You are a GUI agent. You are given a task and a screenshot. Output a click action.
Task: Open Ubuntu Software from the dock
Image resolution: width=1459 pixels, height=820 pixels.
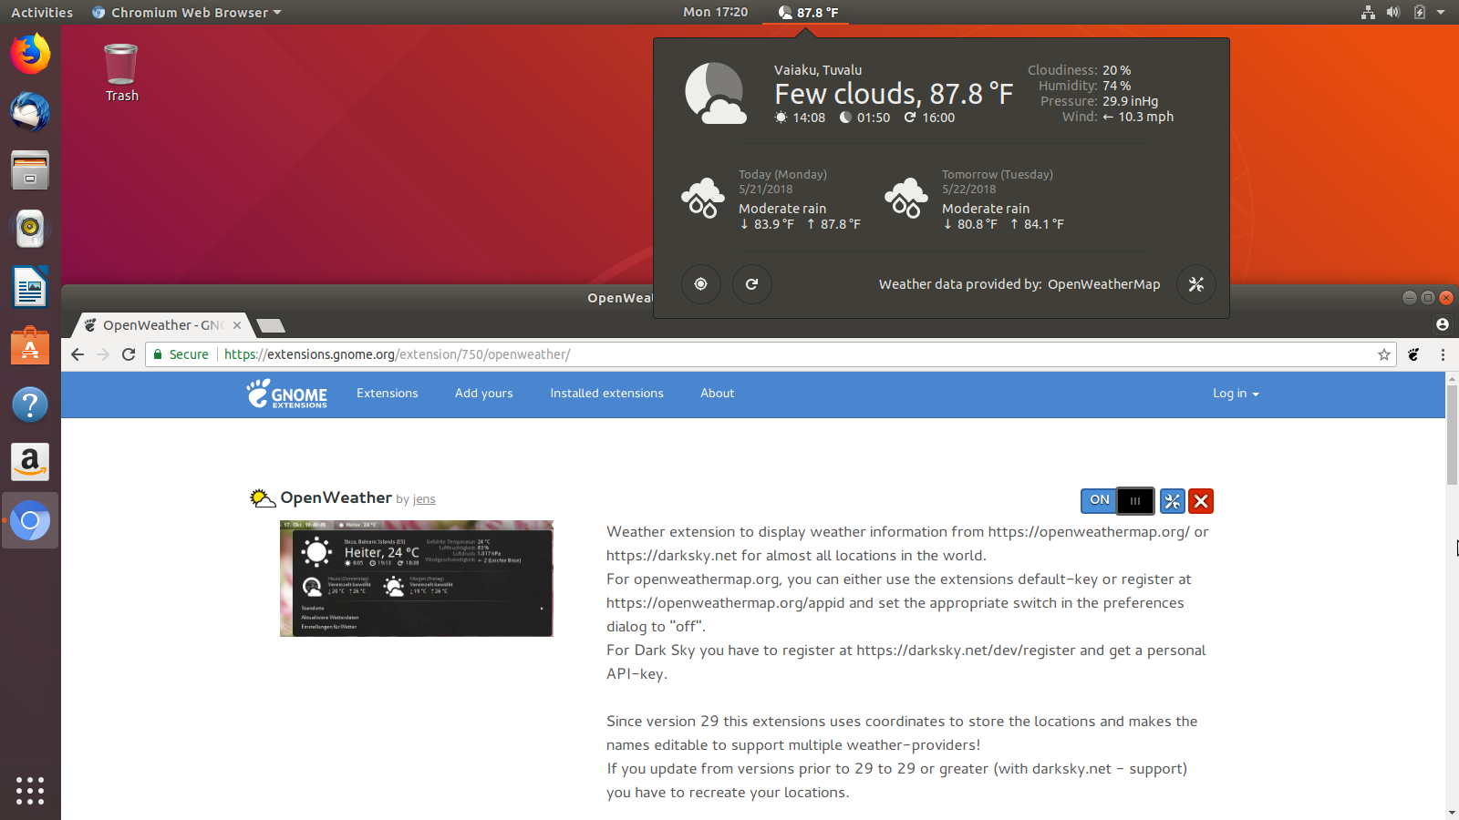30,346
